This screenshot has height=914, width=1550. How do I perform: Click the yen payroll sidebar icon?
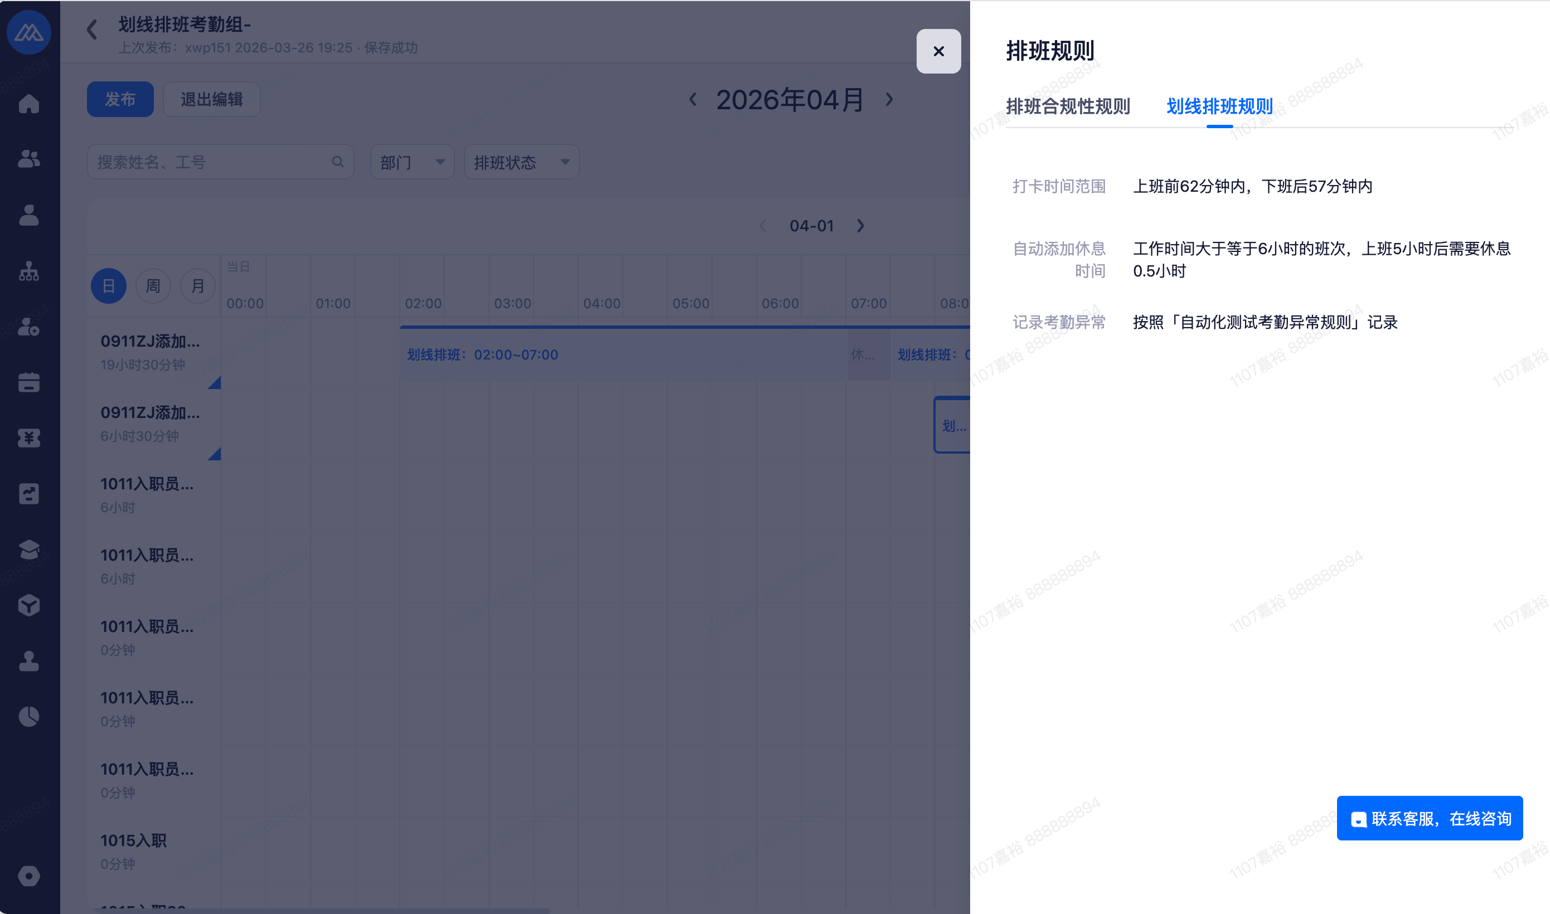click(29, 438)
